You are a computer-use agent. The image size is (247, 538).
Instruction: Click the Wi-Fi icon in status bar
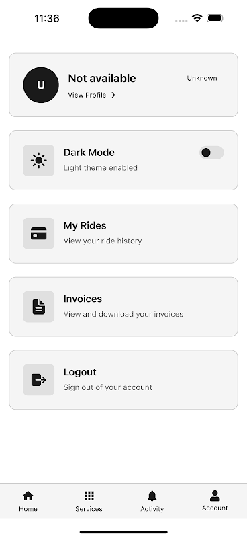coord(197,18)
